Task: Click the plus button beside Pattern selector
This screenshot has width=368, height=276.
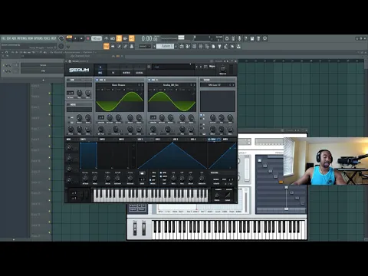Action: pyautogui.click(x=176, y=46)
